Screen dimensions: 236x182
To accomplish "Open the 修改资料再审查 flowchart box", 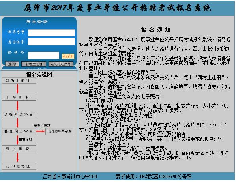I will click(60, 131).
